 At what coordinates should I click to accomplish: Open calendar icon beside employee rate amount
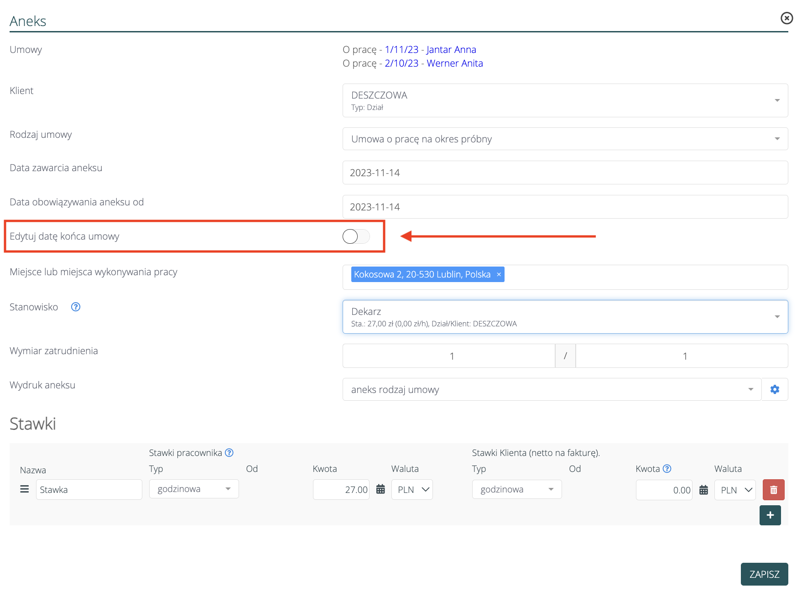point(380,490)
